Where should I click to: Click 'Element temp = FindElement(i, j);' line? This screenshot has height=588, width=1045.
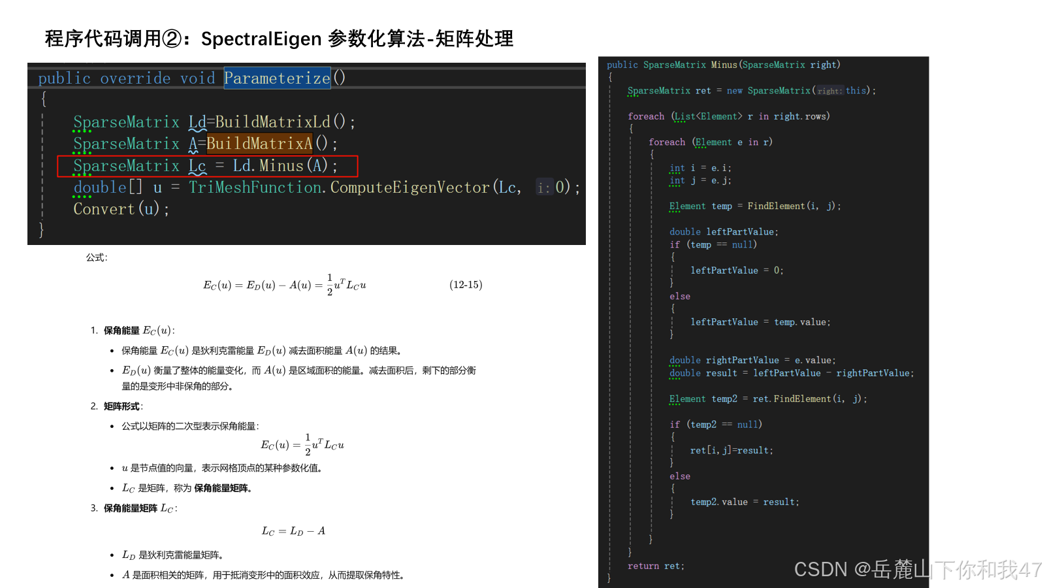(x=755, y=206)
